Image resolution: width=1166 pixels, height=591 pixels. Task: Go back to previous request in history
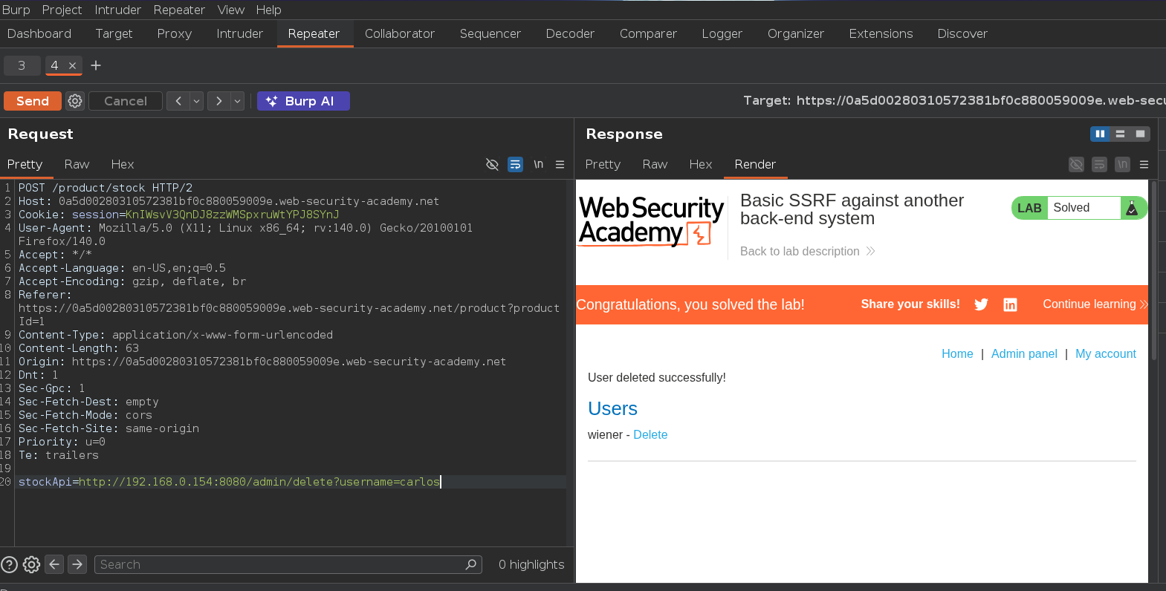tap(178, 101)
